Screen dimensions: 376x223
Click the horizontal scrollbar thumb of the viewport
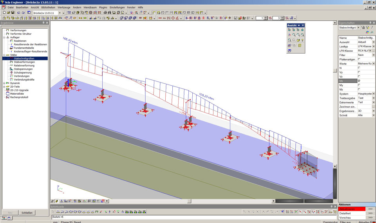click(x=189, y=201)
